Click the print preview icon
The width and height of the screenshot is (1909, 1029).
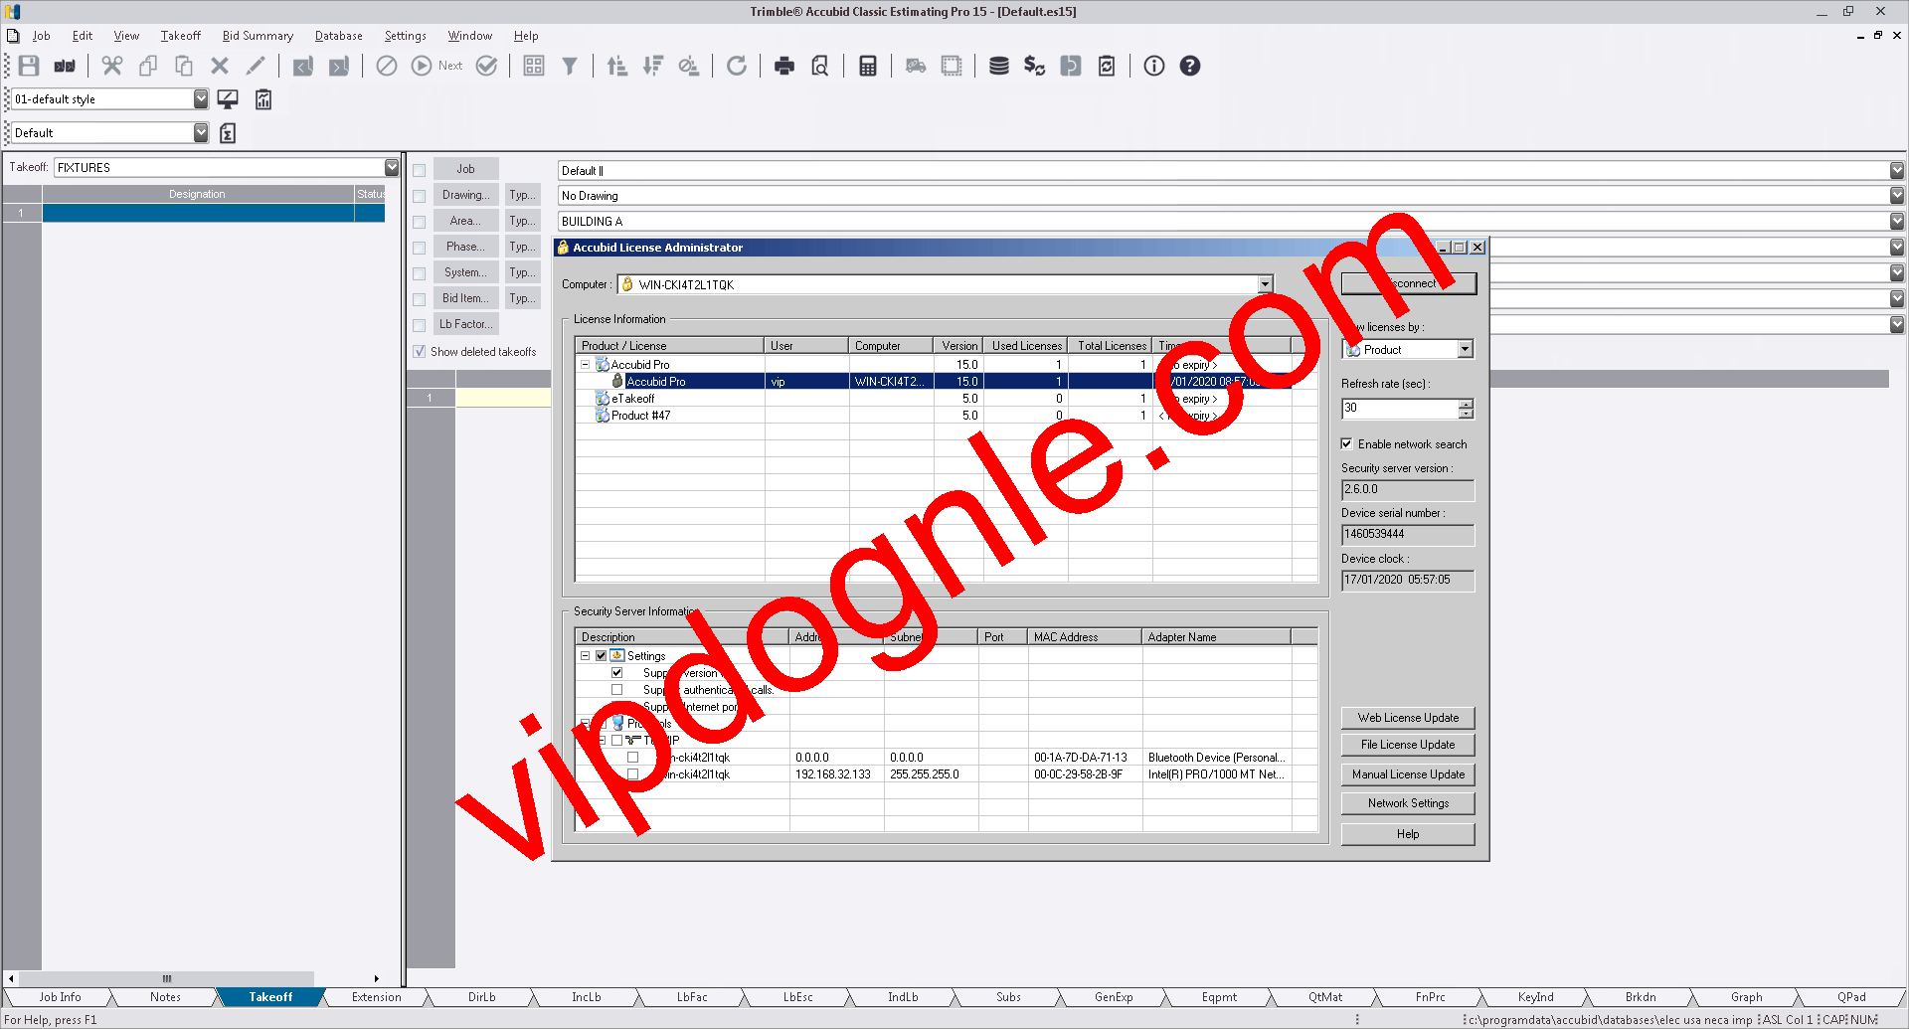pyautogui.click(x=820, y=66)
